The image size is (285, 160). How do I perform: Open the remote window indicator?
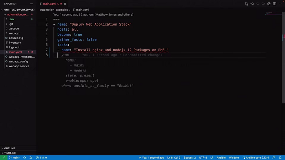pos(4,158)
